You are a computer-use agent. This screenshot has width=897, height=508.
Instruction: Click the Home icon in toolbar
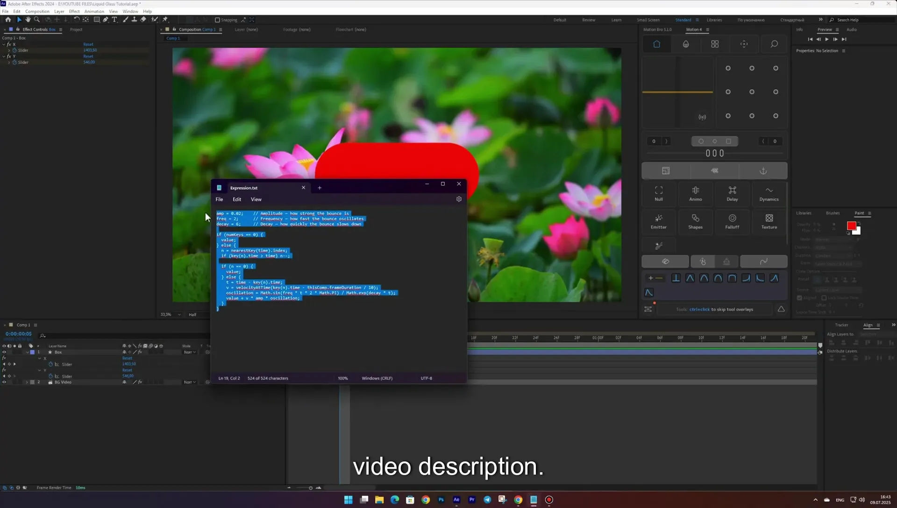8,20
